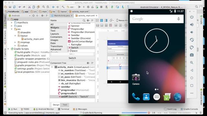Click the Save All toolbar icon
Image resolution: width=207 pixels, height=116 pixels.
[10, 7]
